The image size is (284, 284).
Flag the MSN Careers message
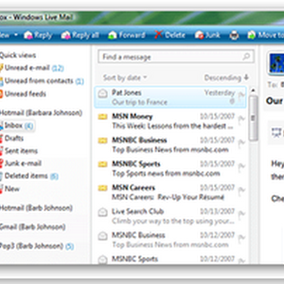pos(241,191)
